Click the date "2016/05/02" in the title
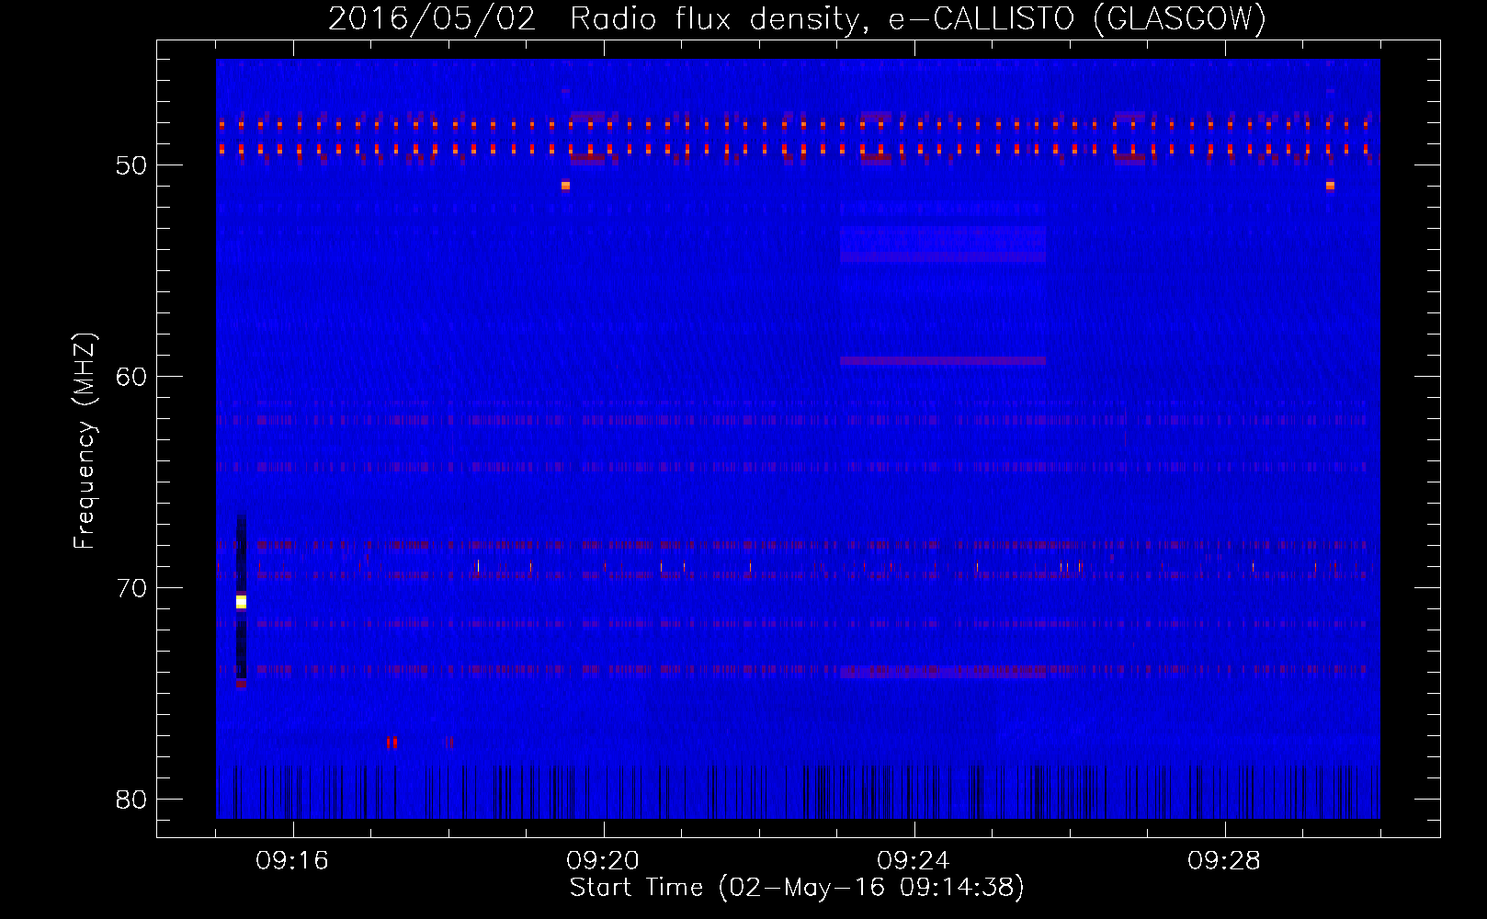 (x=432, y=18)
